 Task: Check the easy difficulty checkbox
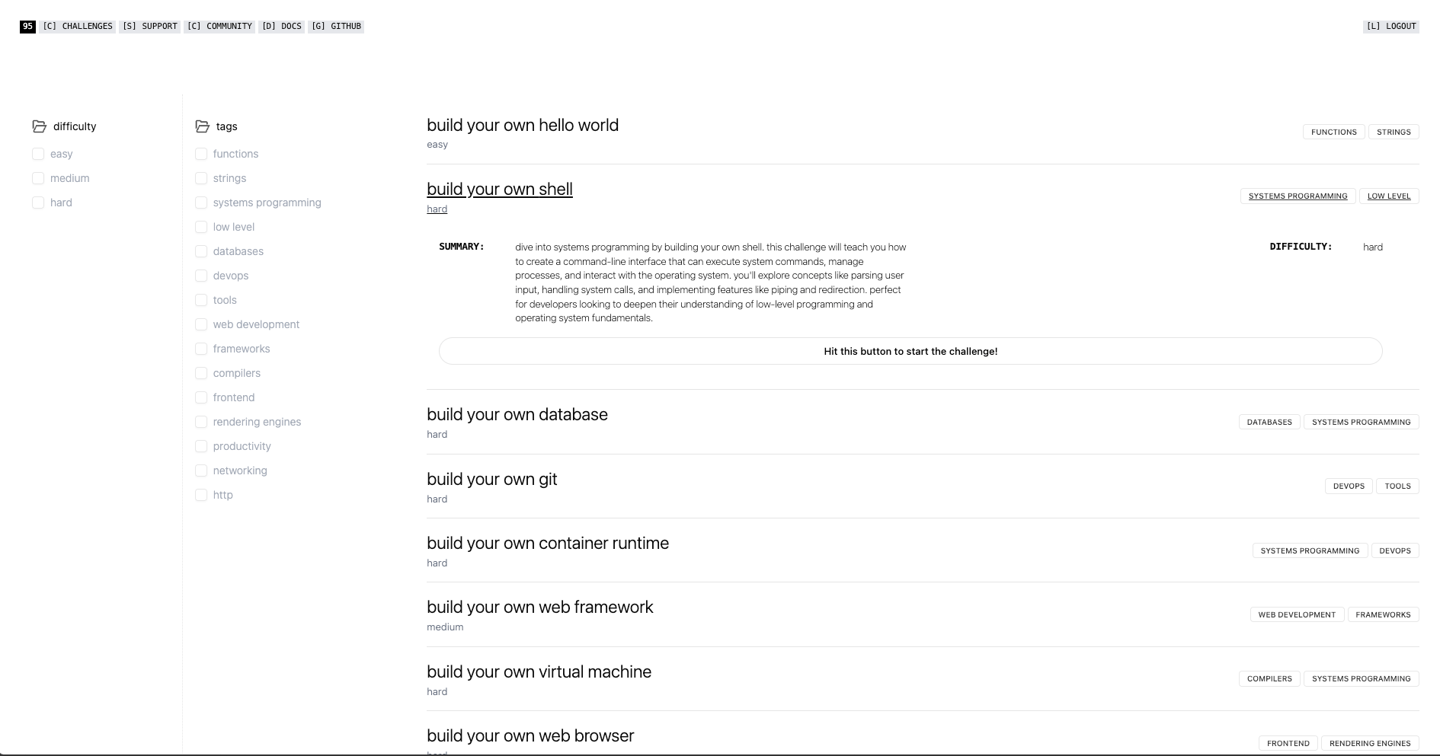tap(38, 154)
